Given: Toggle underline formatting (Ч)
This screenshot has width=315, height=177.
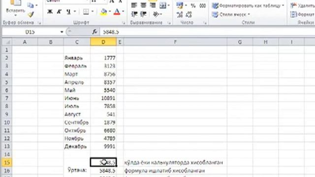Looking at the screenshot, I should 68,12.
